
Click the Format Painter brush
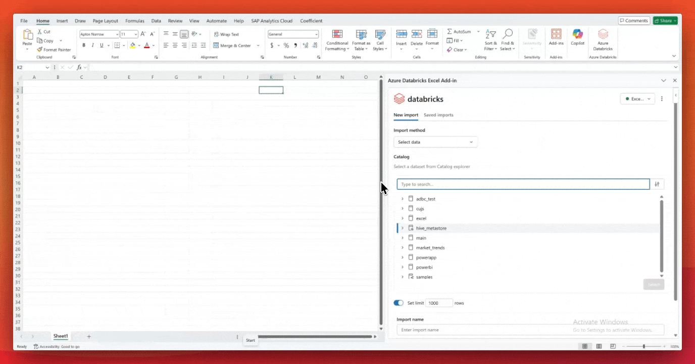pos(39,50)
